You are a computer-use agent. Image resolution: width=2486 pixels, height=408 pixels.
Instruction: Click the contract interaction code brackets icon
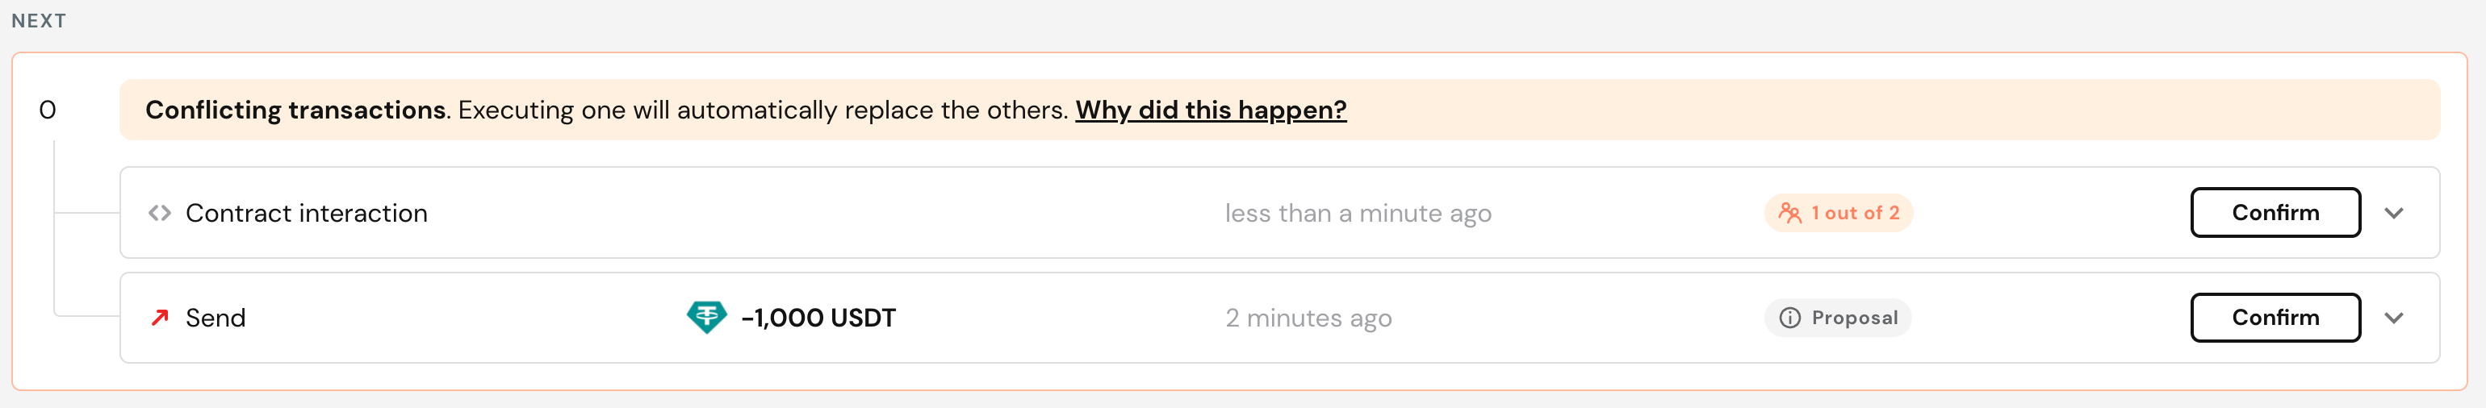159,213
